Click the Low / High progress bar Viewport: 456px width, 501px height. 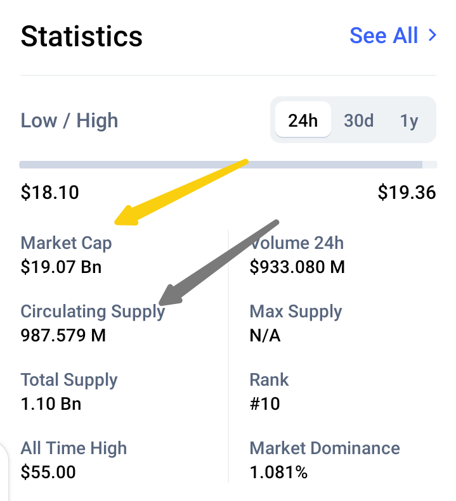(x=228, y=165)
